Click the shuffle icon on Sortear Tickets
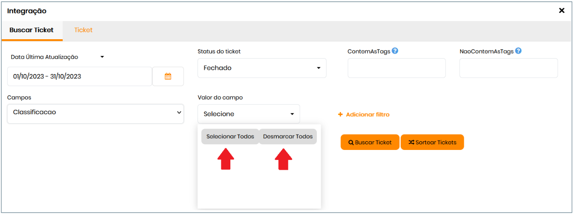Screen dimensions: 574x215 click(411, 143)
